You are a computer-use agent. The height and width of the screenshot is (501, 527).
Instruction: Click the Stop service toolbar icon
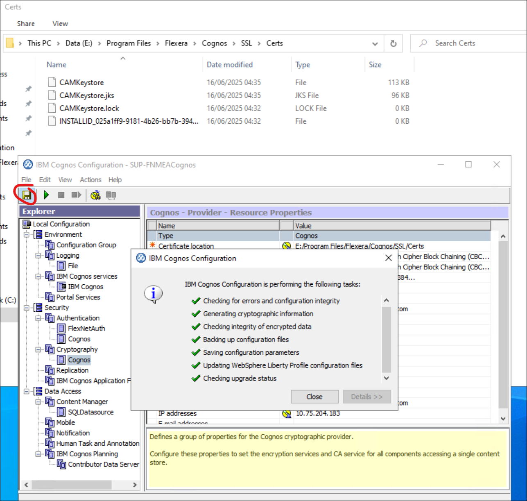click(61, 195)
